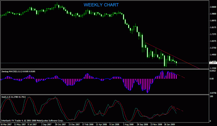
Task: Click the 2 Sep 2007 date label
Action: (x=46, y=124)
